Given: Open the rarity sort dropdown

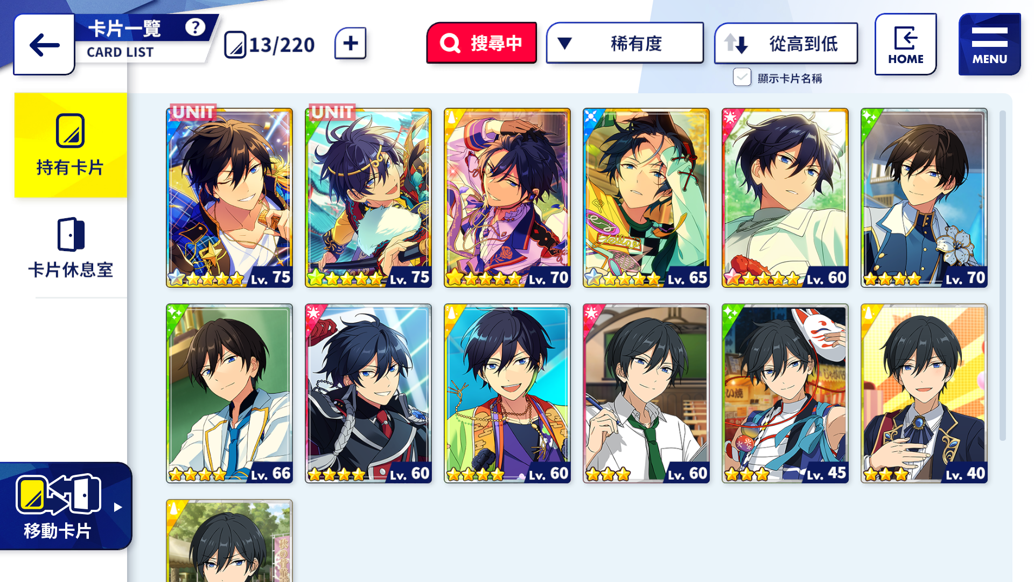Looking at the screenshot, I should coord(625,43).
